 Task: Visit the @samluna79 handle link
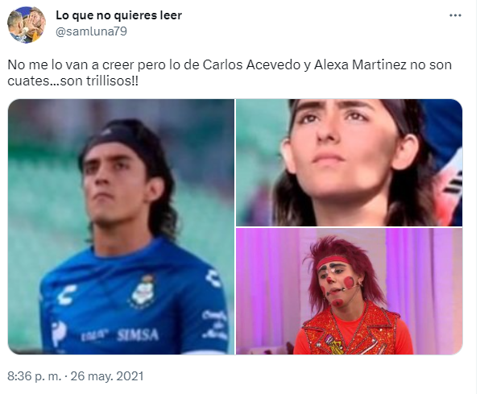pos(91,31)
